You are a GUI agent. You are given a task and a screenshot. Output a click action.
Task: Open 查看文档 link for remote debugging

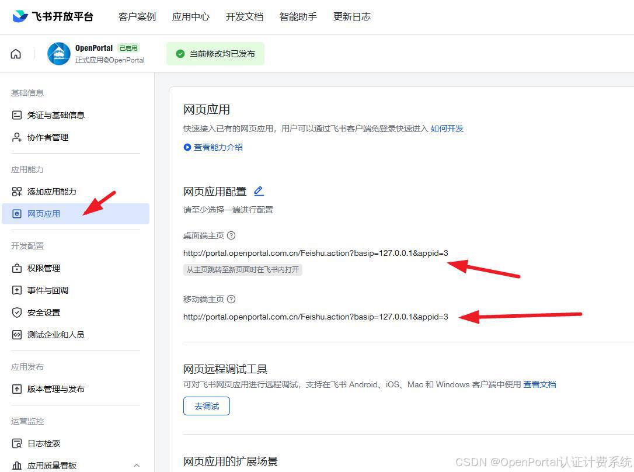(539, 384)
